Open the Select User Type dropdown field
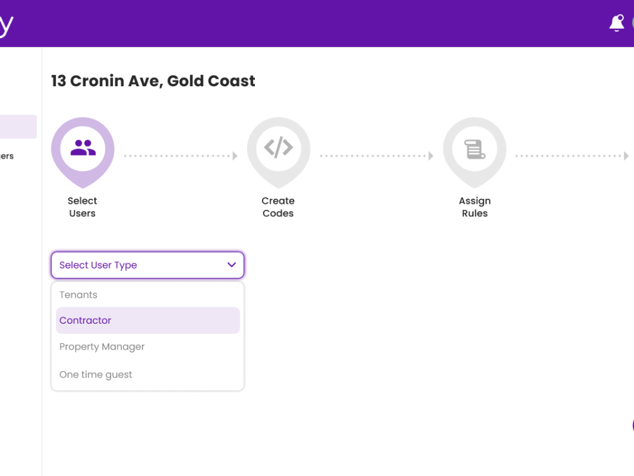Screen dimensions: 634x476 (x=148, y=265)
